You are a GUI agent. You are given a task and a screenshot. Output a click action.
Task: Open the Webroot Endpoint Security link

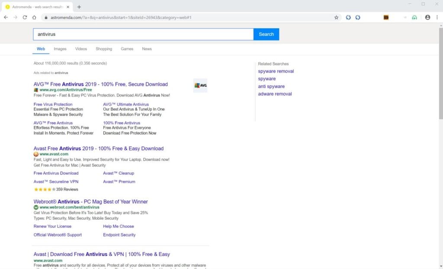tap(119, 235)
